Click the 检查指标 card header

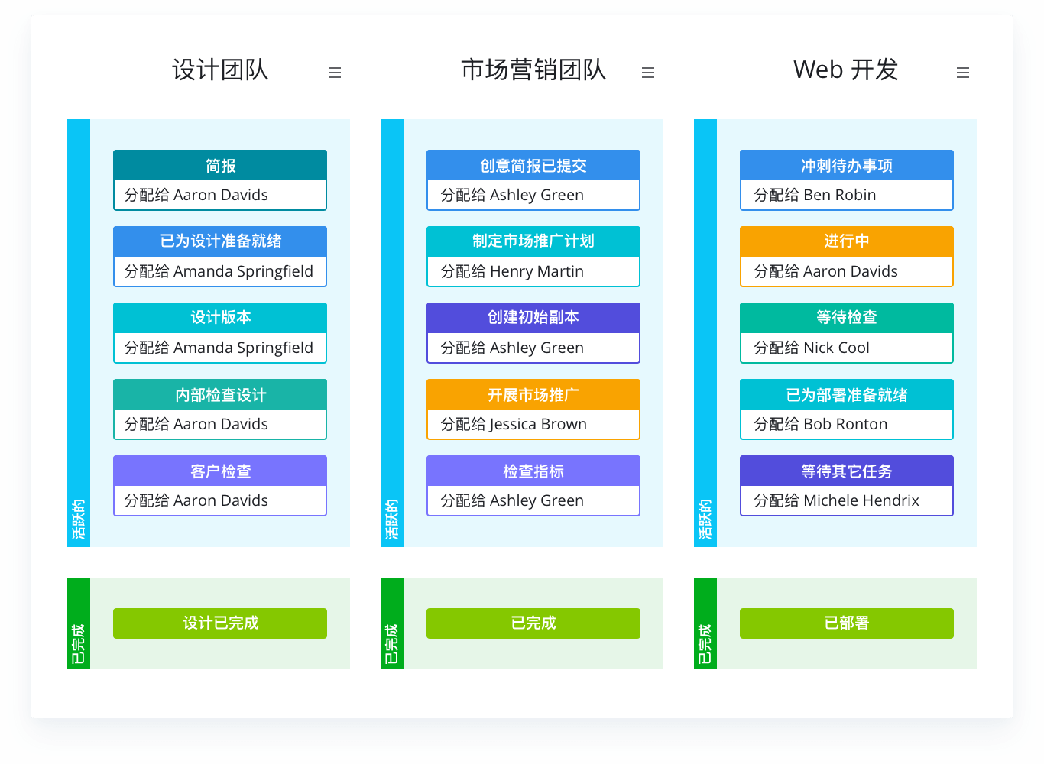[x=533, y=471]
